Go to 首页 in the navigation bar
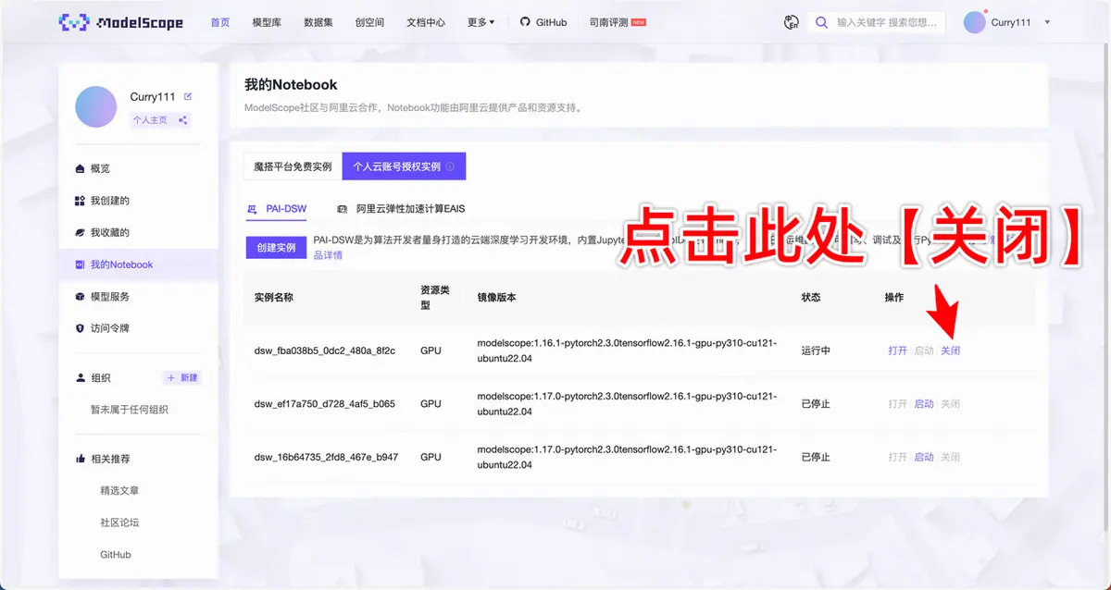 tap(219, 22)
